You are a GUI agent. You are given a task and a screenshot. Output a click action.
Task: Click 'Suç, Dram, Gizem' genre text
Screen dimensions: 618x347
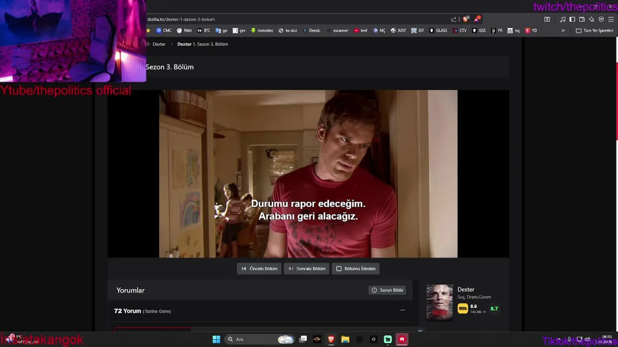(474, 297)
